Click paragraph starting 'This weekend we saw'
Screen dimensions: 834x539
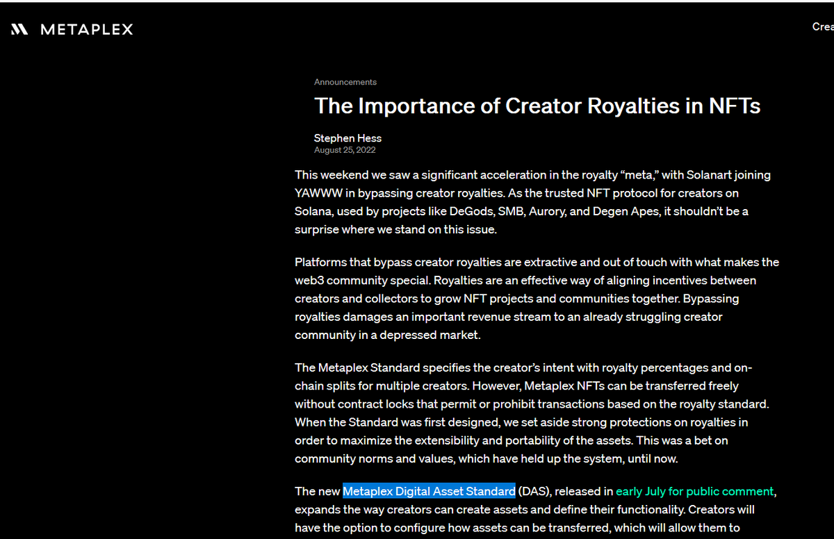[x=532, y=202]
